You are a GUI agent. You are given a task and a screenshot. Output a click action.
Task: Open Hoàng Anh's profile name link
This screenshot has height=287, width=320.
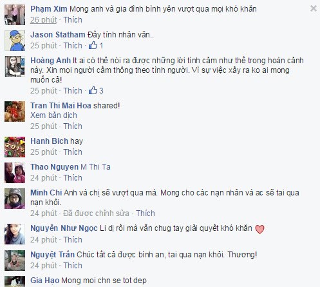pyautogui.click(x=50, y=61)
